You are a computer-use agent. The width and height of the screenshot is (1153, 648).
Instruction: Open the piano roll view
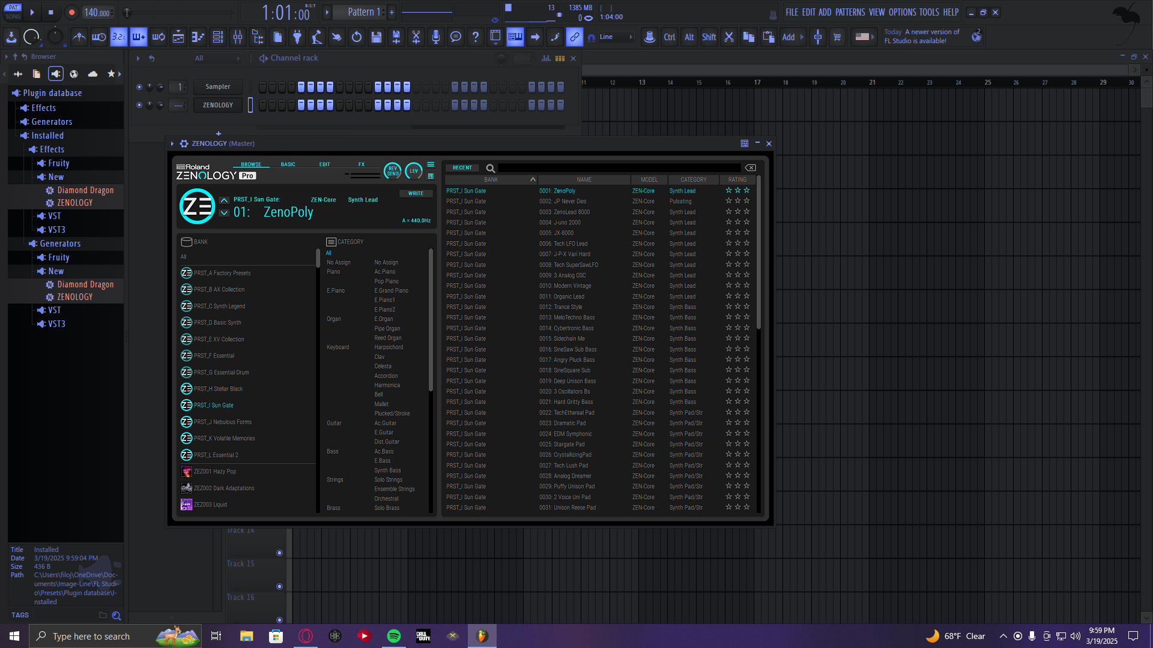pos(198,37)
